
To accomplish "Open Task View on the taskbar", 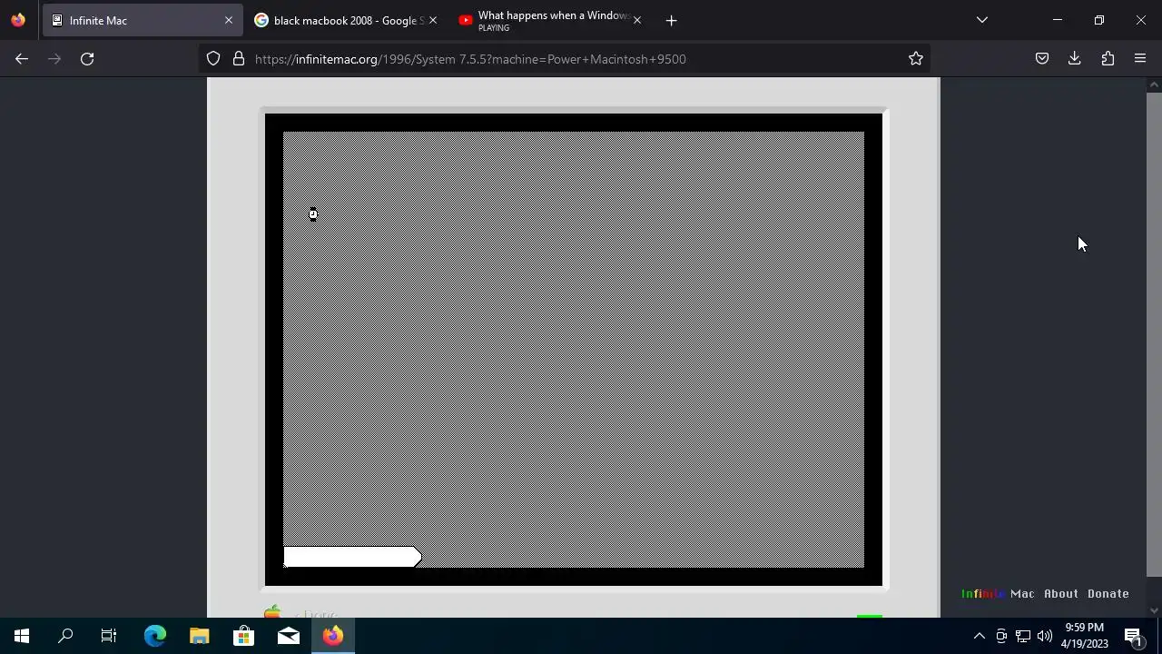I will (109, 636).
